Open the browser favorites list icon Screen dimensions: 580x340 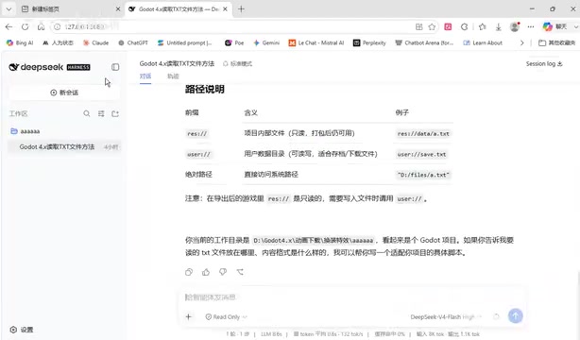pos(482,26)
